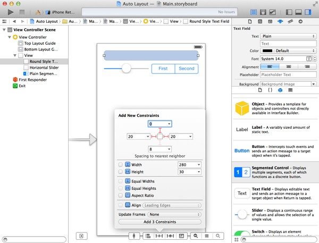Collapse the View node in outline

15,55
